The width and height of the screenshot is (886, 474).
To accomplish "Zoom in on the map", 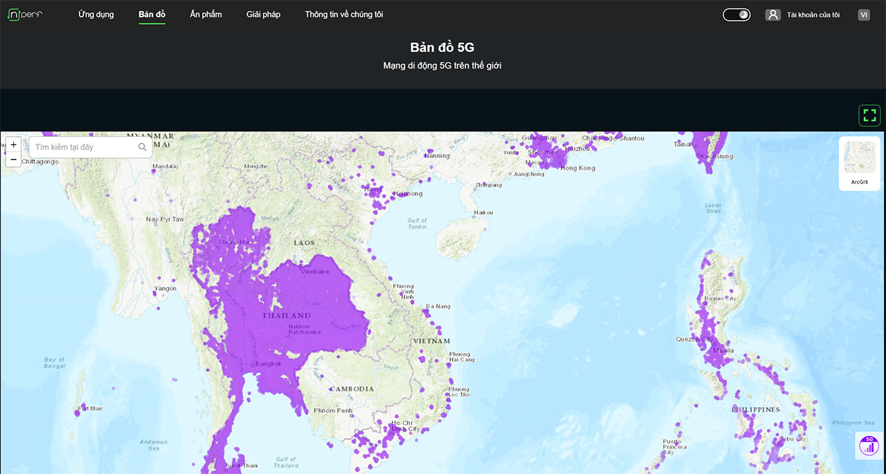I will click(x=14, y=145).
